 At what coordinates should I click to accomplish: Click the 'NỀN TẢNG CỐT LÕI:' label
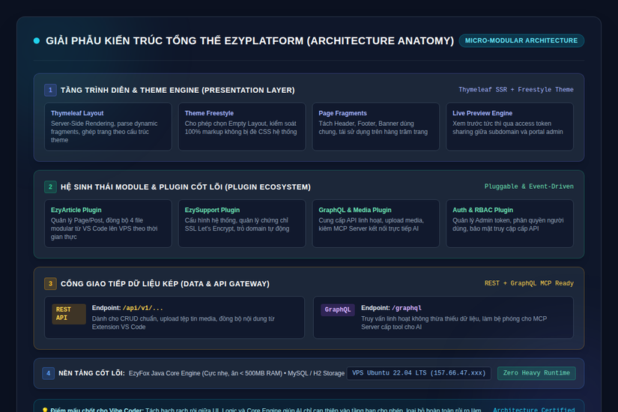(x=92, y=373)
